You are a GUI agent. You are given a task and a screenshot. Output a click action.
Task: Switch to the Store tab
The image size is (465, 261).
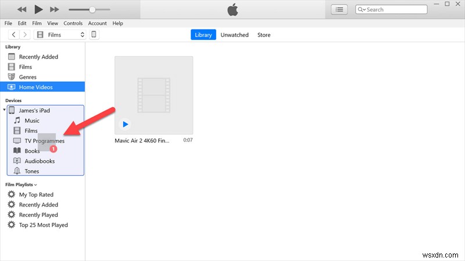264,35
